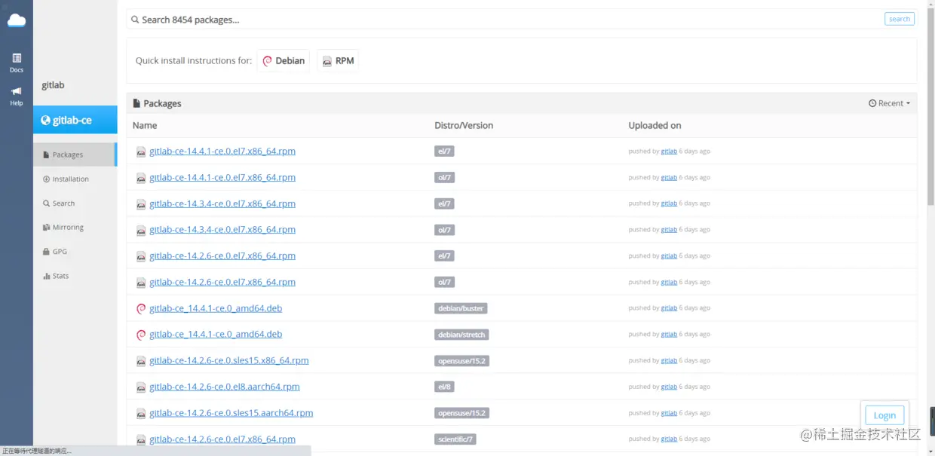Click the debian/buster distro badge
Viewport: 935px width, 456px height.
461,308
